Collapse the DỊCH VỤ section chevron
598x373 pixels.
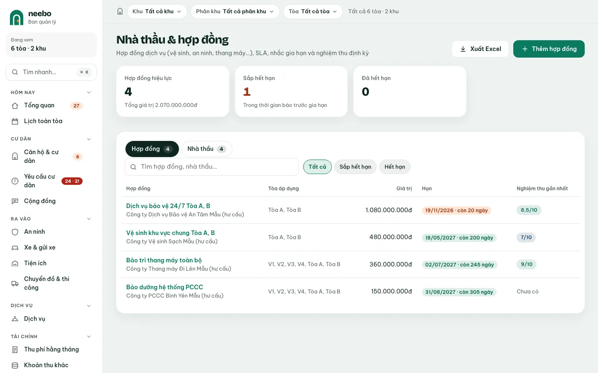[88, 306]
